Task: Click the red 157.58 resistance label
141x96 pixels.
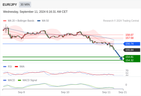Action: click(130, 38)
